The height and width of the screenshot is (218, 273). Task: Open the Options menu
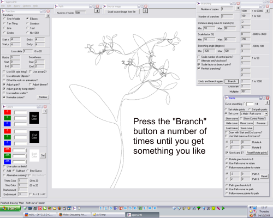(x=27, y=6)
